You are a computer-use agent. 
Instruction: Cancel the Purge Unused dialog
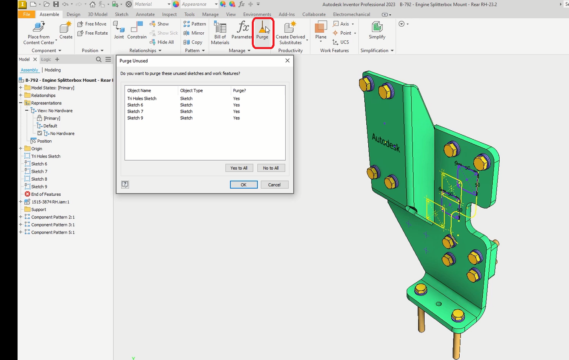coord(275,185)
